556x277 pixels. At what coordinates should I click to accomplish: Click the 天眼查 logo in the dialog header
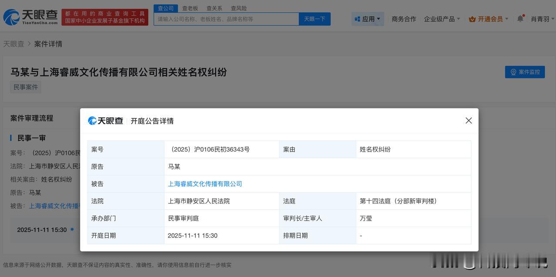(106, 121)
